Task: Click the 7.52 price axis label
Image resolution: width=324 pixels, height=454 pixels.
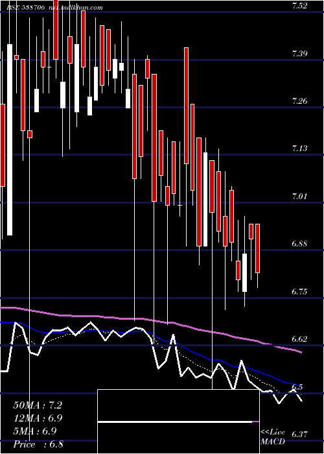Action: [299, 6]
